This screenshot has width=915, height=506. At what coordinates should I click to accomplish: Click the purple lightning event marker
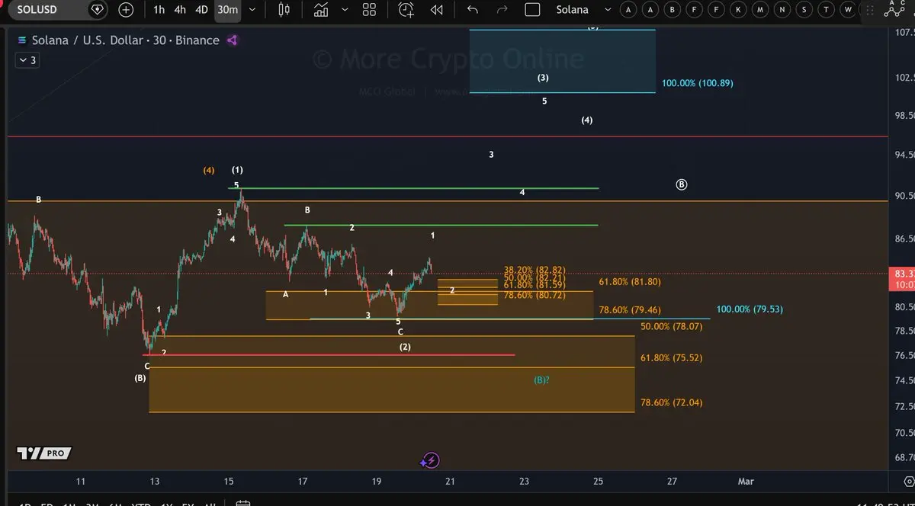pyautogui.click(x=431, y=460)
